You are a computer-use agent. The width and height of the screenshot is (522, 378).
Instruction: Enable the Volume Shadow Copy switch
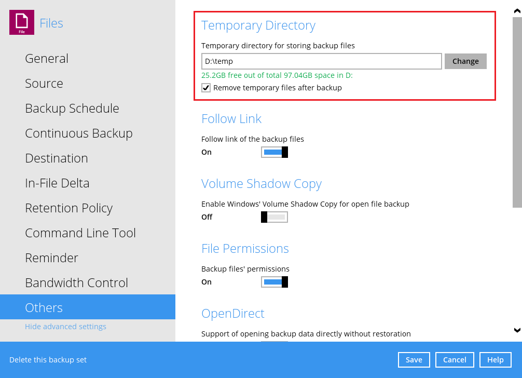coord(274,217)
